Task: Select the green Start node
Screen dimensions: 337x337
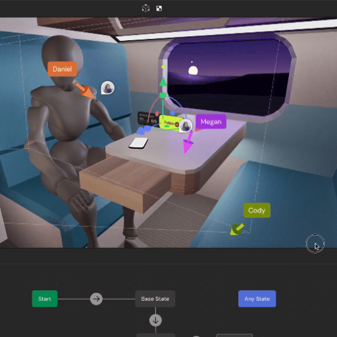Action: pos(45,299)
